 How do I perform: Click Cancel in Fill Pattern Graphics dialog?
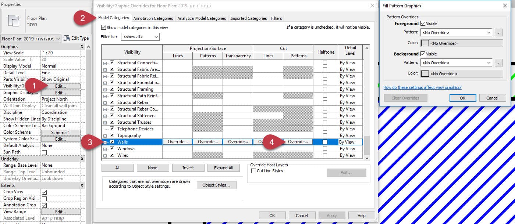[x=493, y=98]
